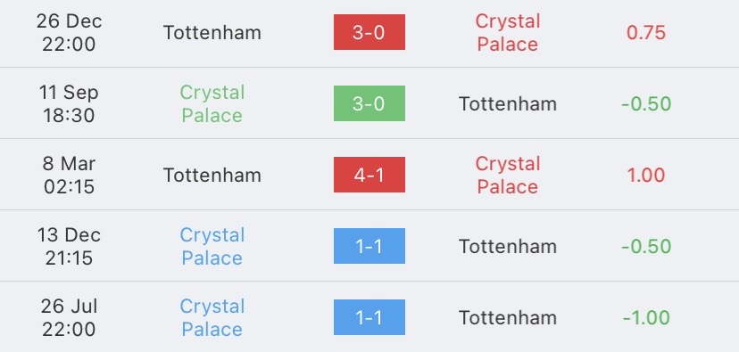739x352 pixels.
Task: Select the 0.75 handicap value
Action: point(645,33)
